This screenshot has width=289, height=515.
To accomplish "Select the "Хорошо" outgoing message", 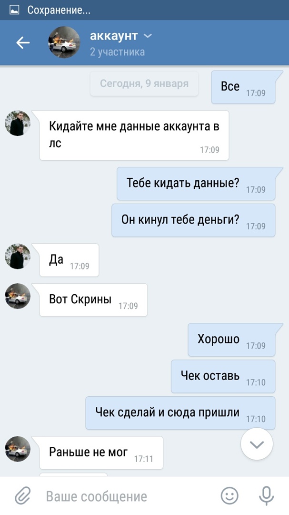I will pos(231,340).
